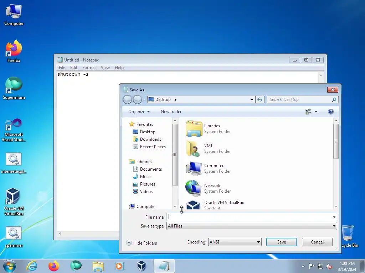Click the network tray icon

click(320, 266)
